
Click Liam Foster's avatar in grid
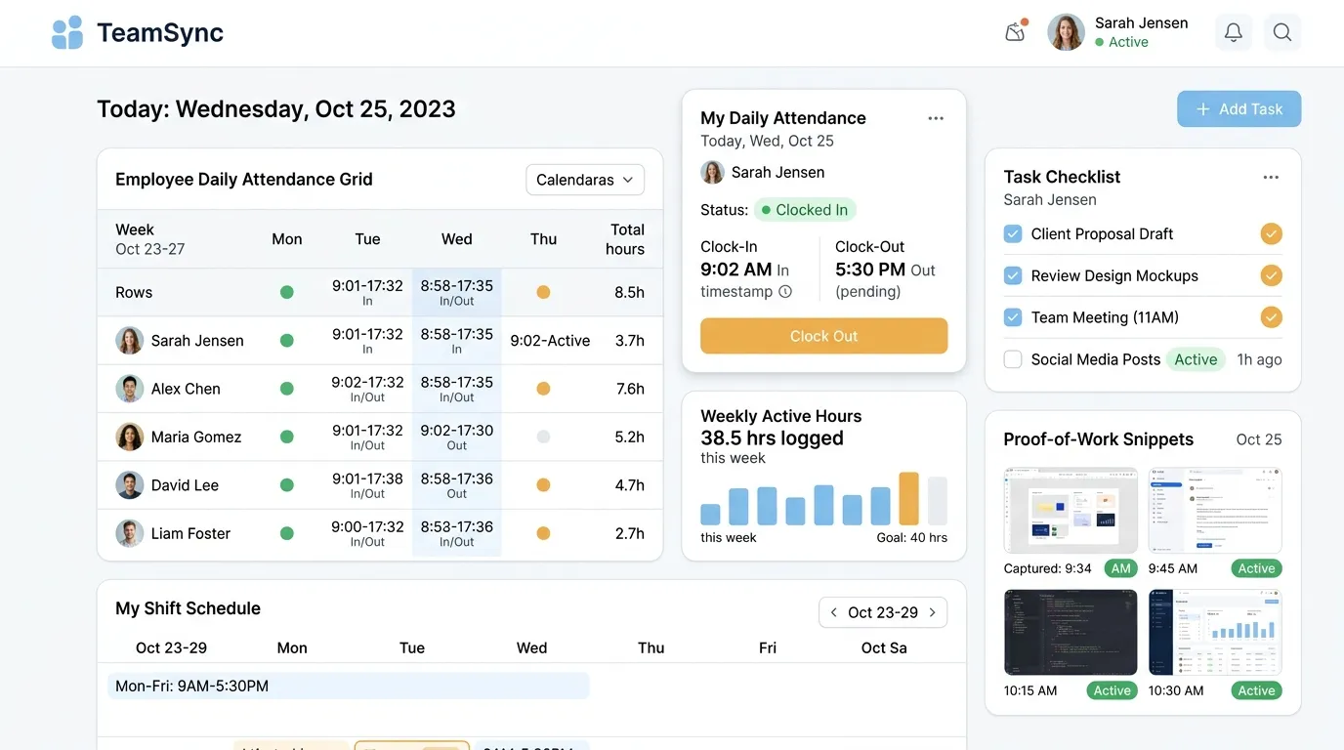tap(130, 533)
